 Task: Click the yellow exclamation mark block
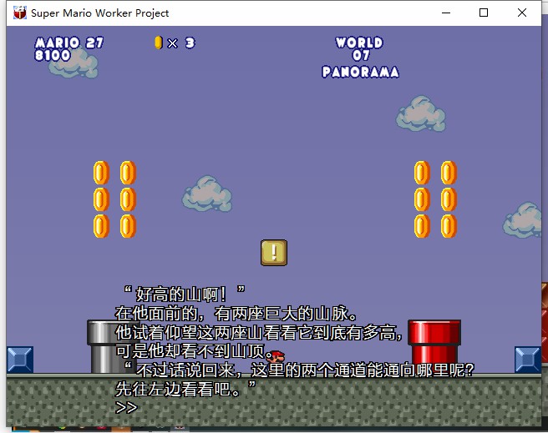[274, 253]
